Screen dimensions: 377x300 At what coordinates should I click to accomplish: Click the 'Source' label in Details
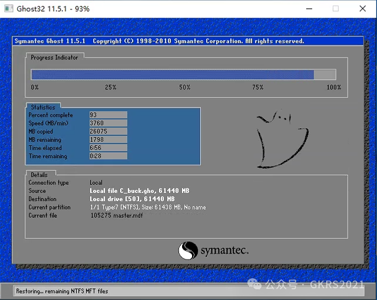(37, 191)
